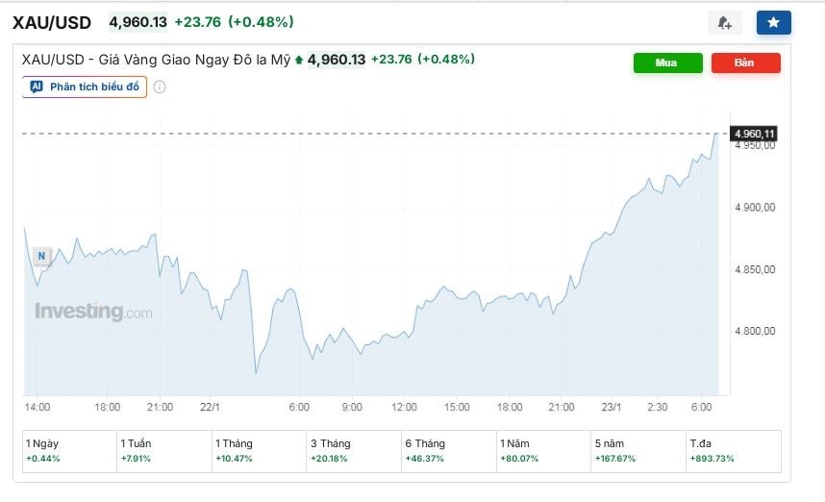The image size is (825, 502).
Task: Click the info icon beside Phân tích biểu đồ
Action: [160, 87]
